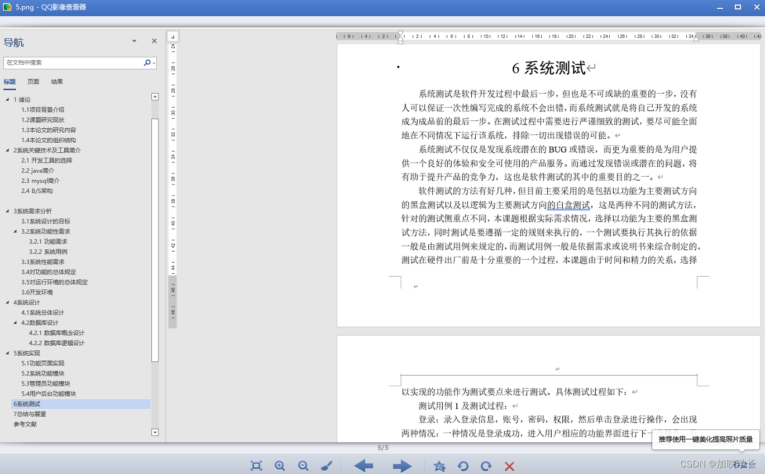Rotate the image counterclockwise
This screenshot has height=474, width=765.
click(463, 466)
